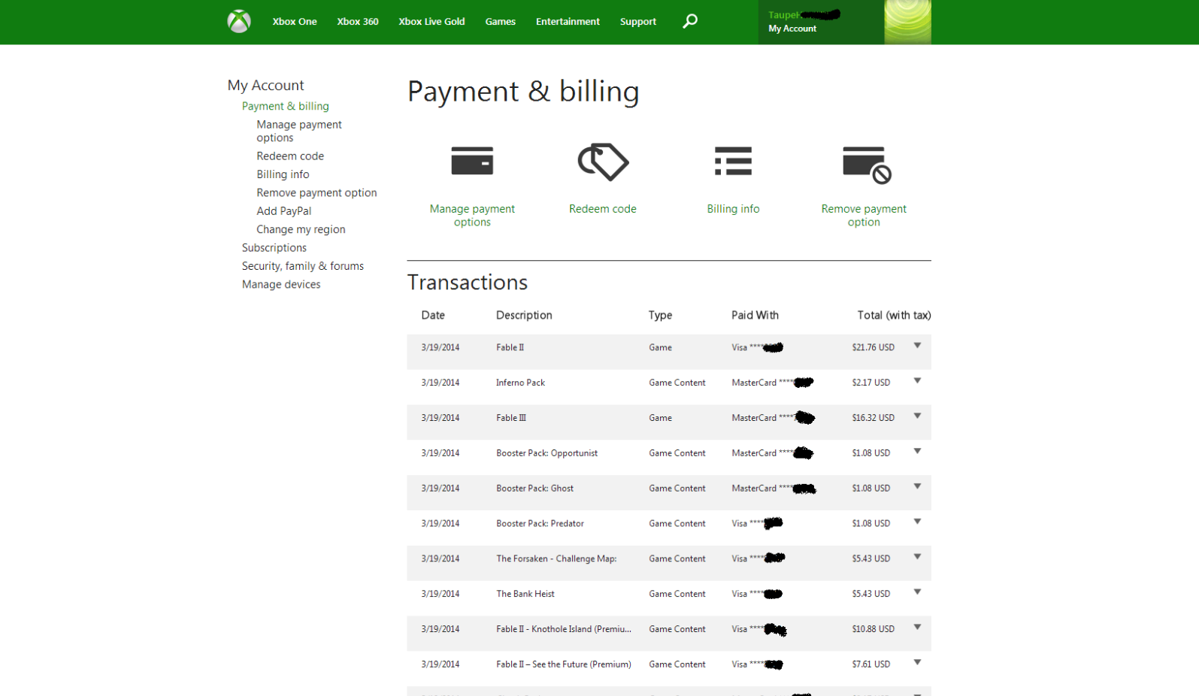Click the Remove payment option card icon
This screenshot has width=1199, height=696.
click(867, 165)
